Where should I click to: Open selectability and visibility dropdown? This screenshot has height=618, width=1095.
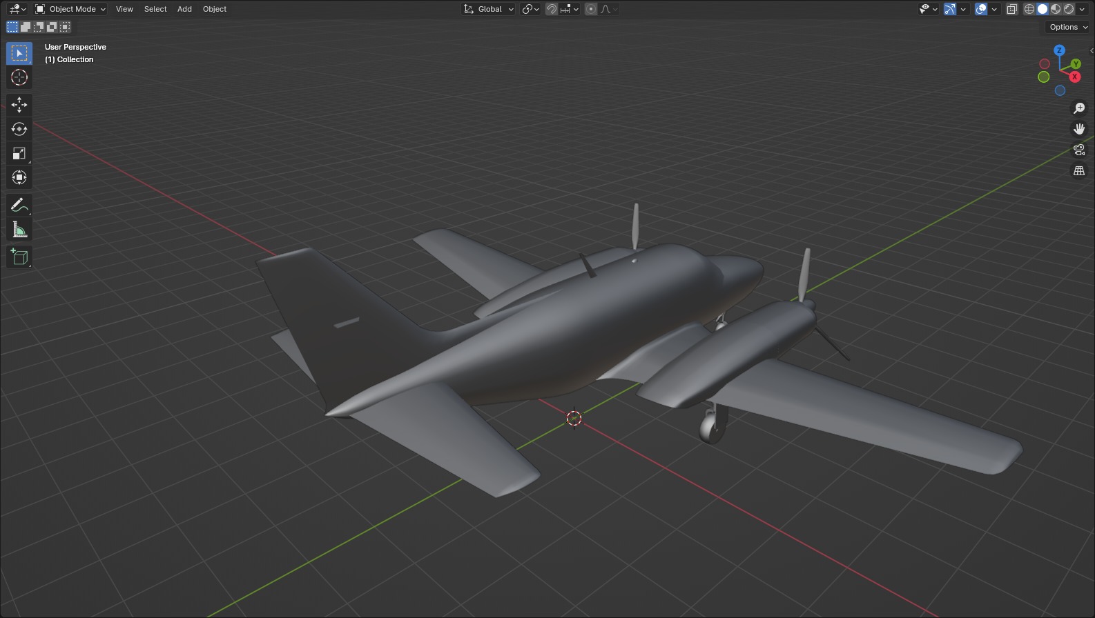tap(928, 9)
